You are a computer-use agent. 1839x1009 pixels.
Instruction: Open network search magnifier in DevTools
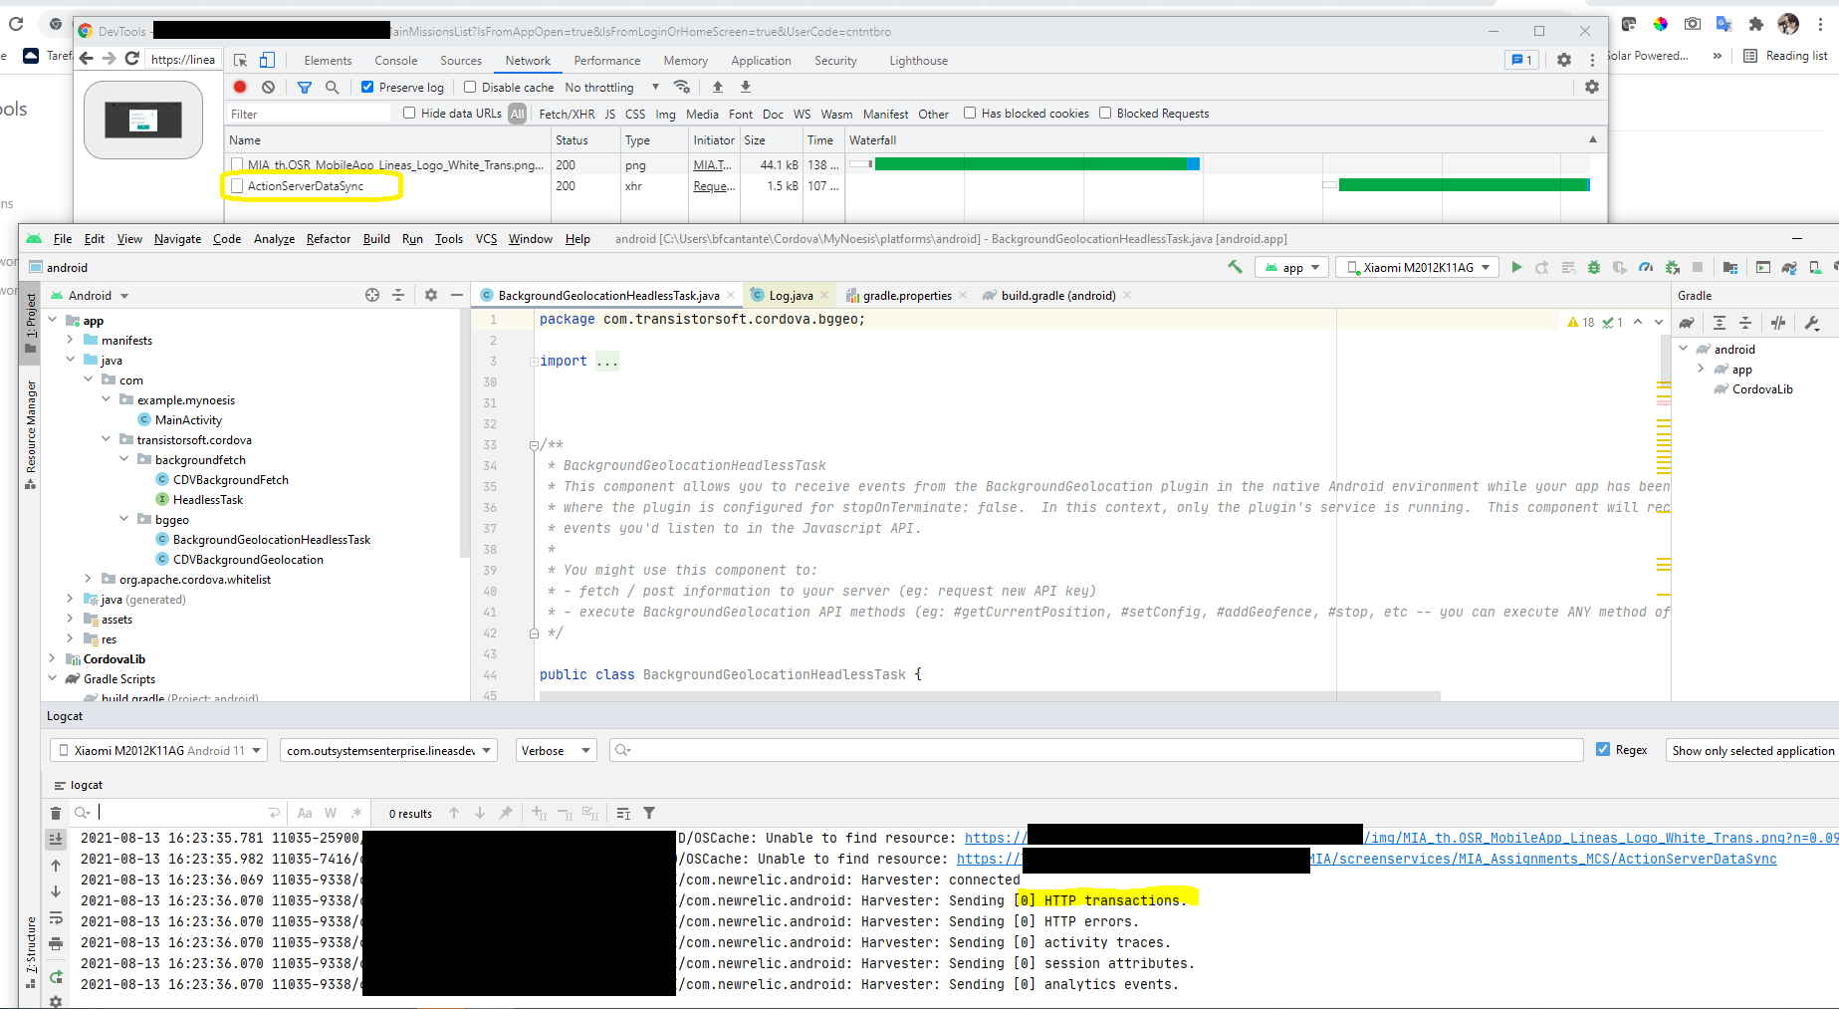pos(333,87)
